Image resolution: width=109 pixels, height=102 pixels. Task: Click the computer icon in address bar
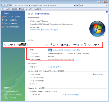11,5
